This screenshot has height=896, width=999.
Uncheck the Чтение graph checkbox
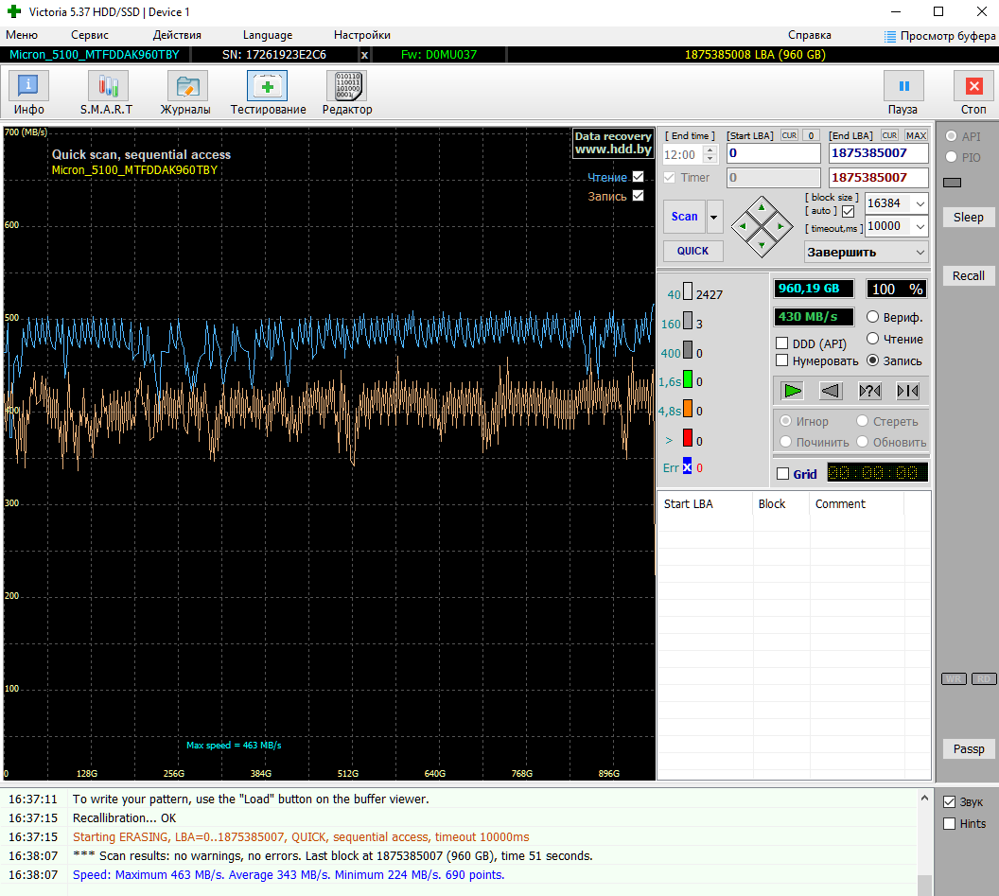tap(639, 177)
